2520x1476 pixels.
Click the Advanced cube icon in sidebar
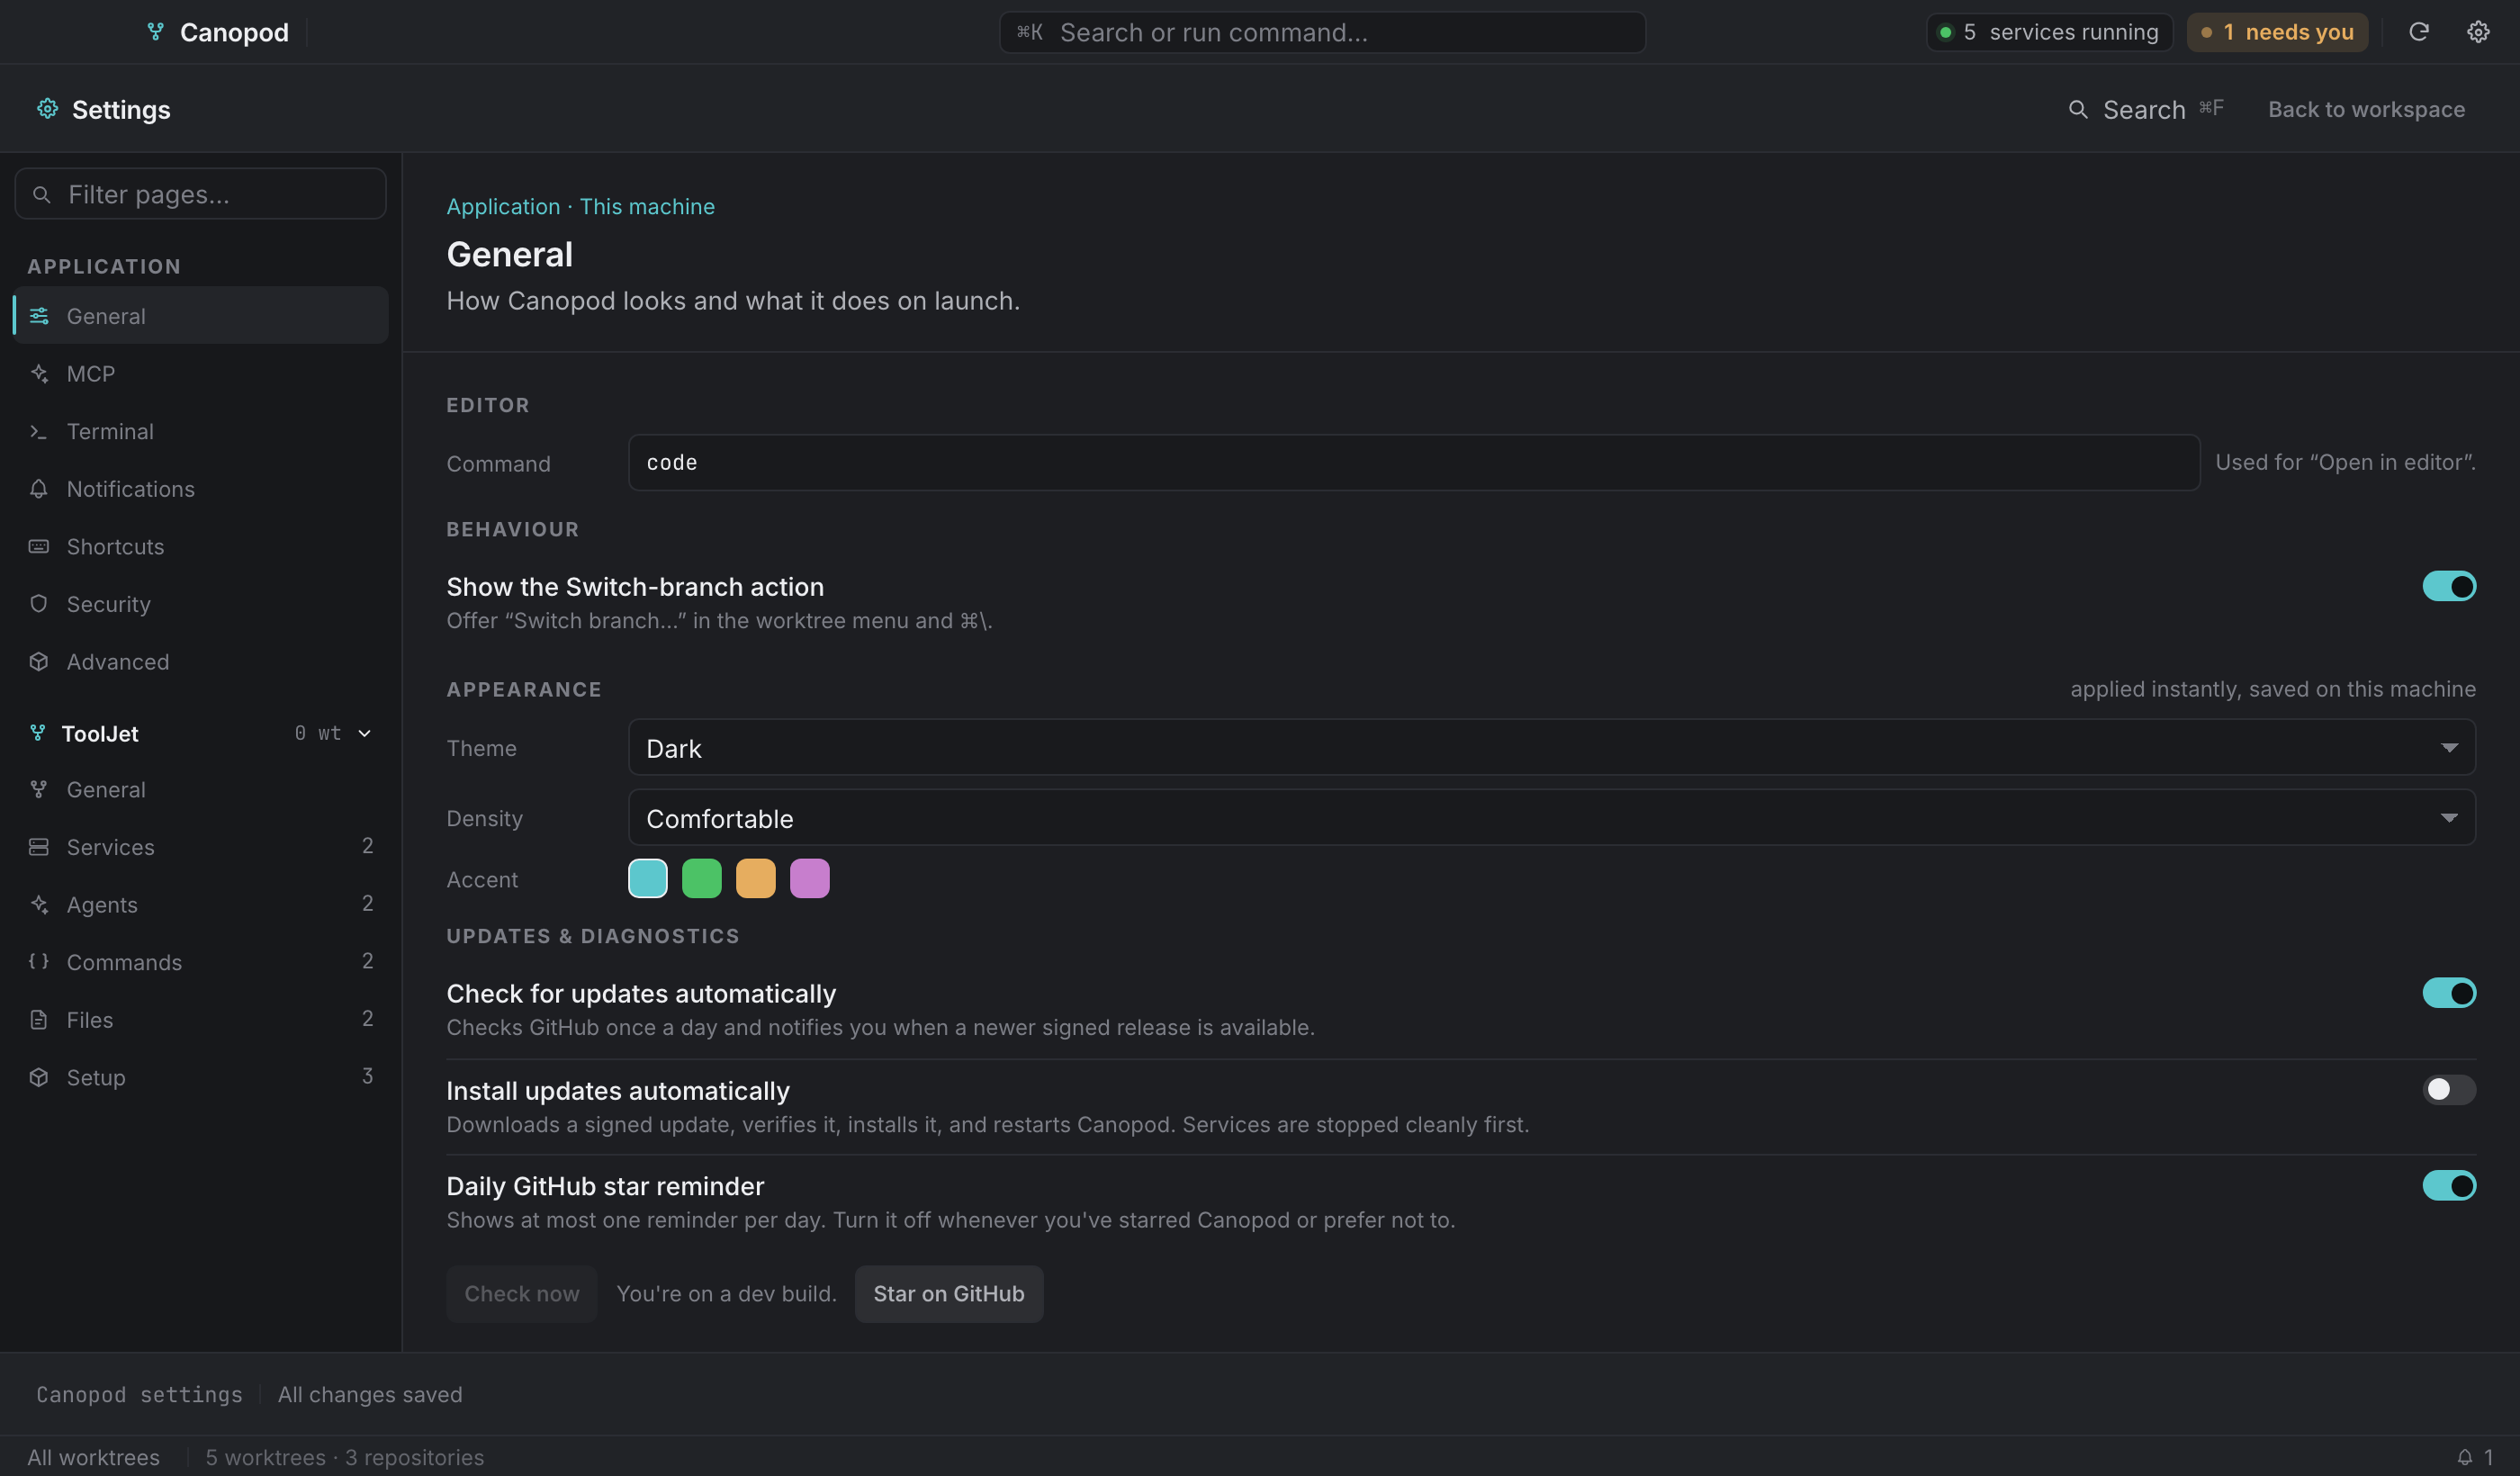coord(39,661)
